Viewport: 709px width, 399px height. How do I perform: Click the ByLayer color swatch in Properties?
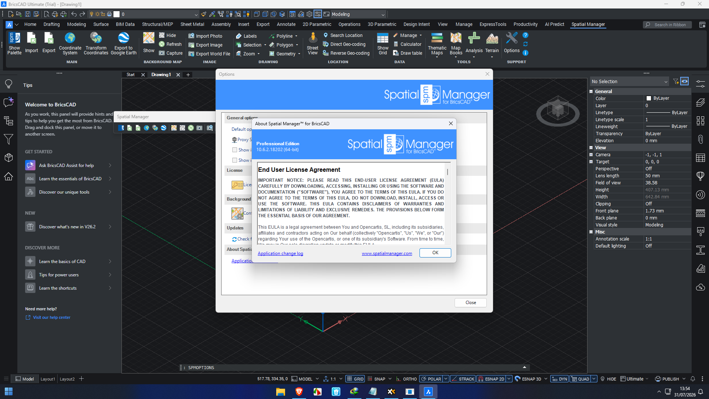(x=649, y=98)
